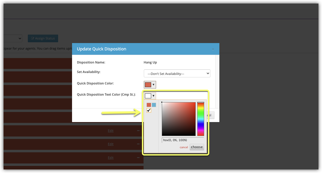Click minus icon beside the lowest Edit link

[138, 158]
